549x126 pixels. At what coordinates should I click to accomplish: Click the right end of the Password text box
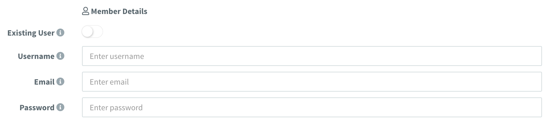(533, 107)
